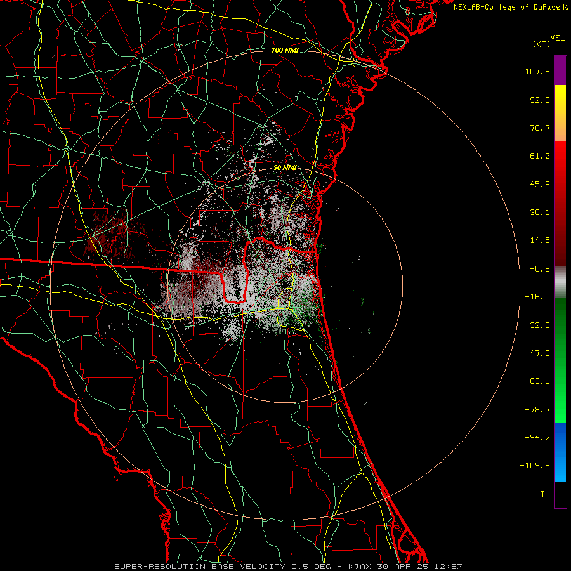Click the -109.8 value on velocity scale

point(535,466)
